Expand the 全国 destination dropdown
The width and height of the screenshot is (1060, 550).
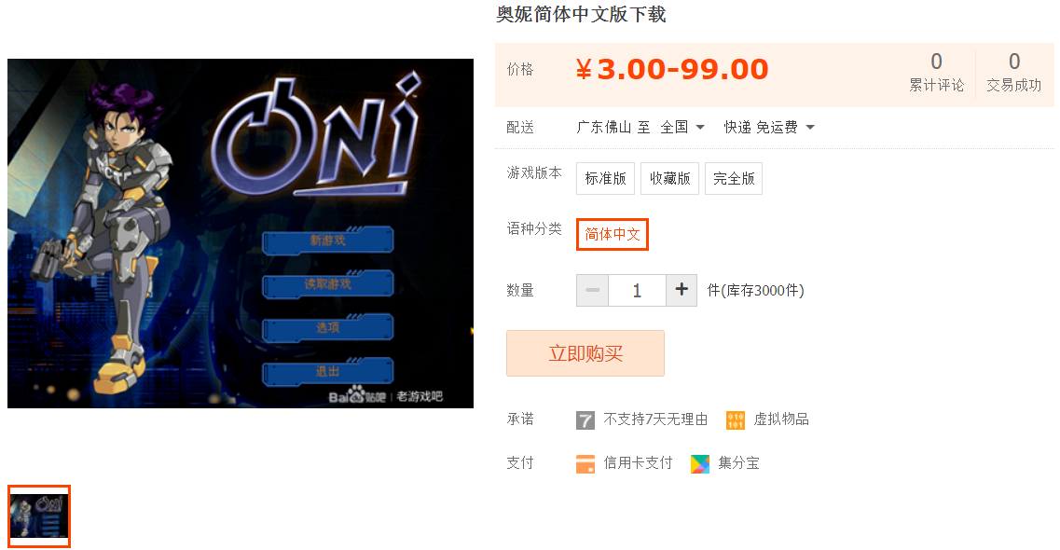coord(682,127)
